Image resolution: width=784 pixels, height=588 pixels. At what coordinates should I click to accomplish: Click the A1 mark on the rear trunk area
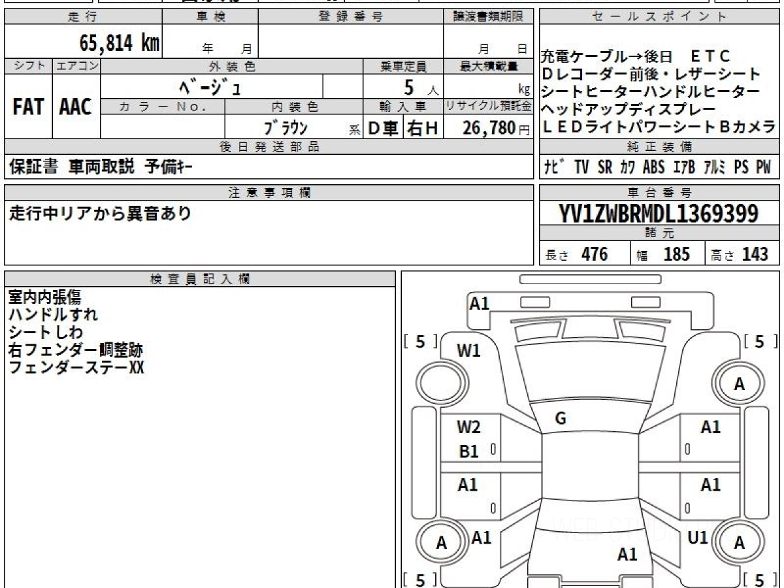click(x=627, y=555)
